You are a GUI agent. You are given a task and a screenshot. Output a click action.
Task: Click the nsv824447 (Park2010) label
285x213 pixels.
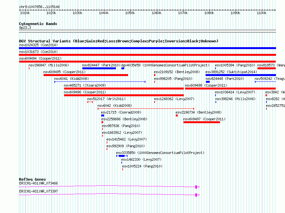click(x=101, y=65)
